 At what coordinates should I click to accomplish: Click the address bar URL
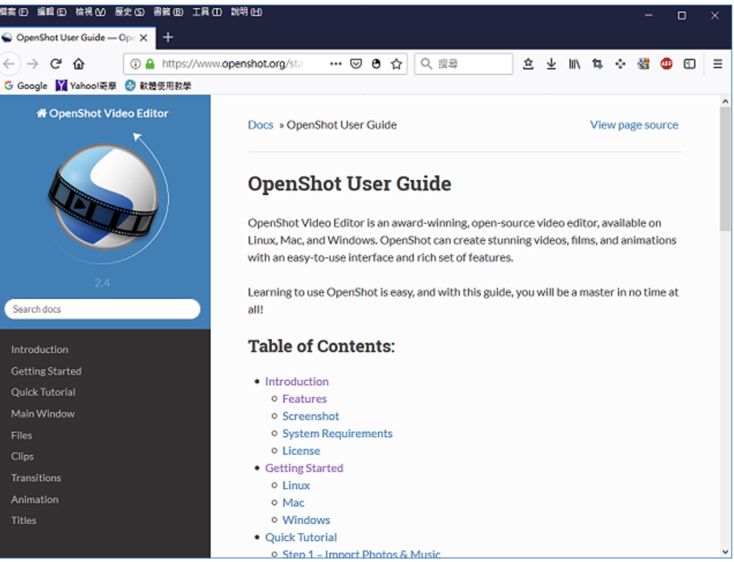[232, 63]
